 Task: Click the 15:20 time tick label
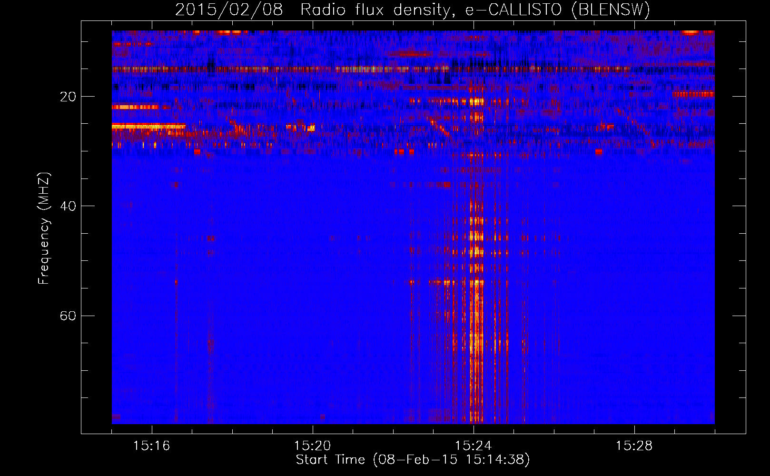click(313, 446)
